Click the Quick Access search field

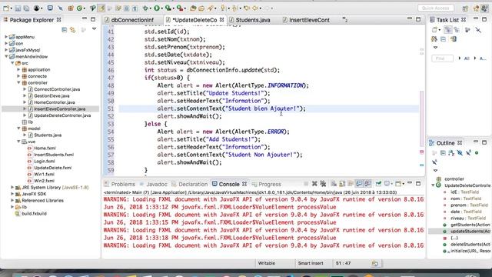[x=436, y=8]
